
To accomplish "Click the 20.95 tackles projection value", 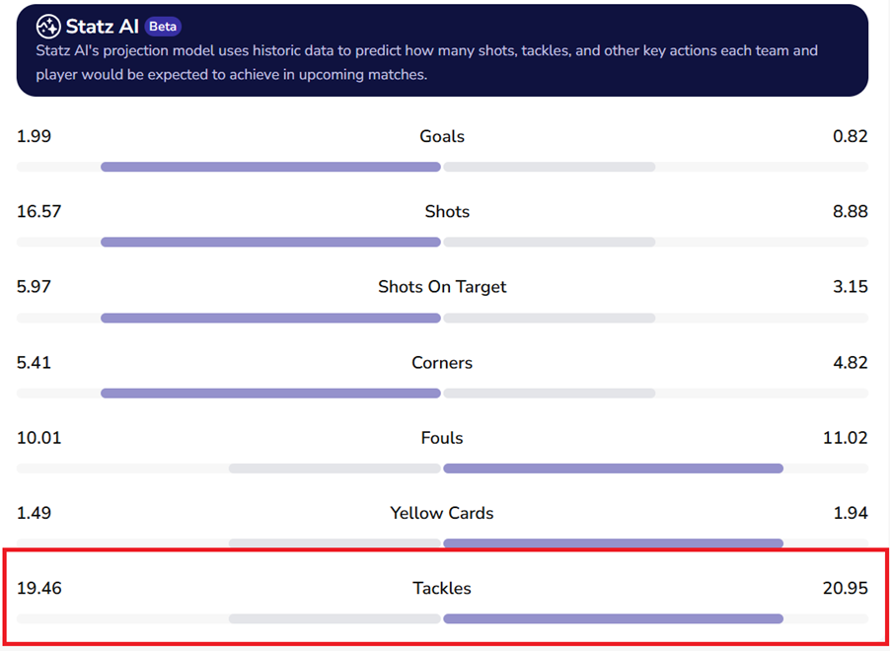I will point(846,588).
